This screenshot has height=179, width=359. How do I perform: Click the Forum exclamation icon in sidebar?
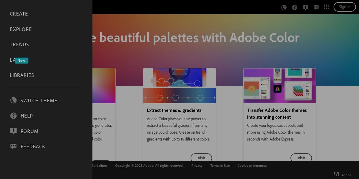tap(13, 131)
